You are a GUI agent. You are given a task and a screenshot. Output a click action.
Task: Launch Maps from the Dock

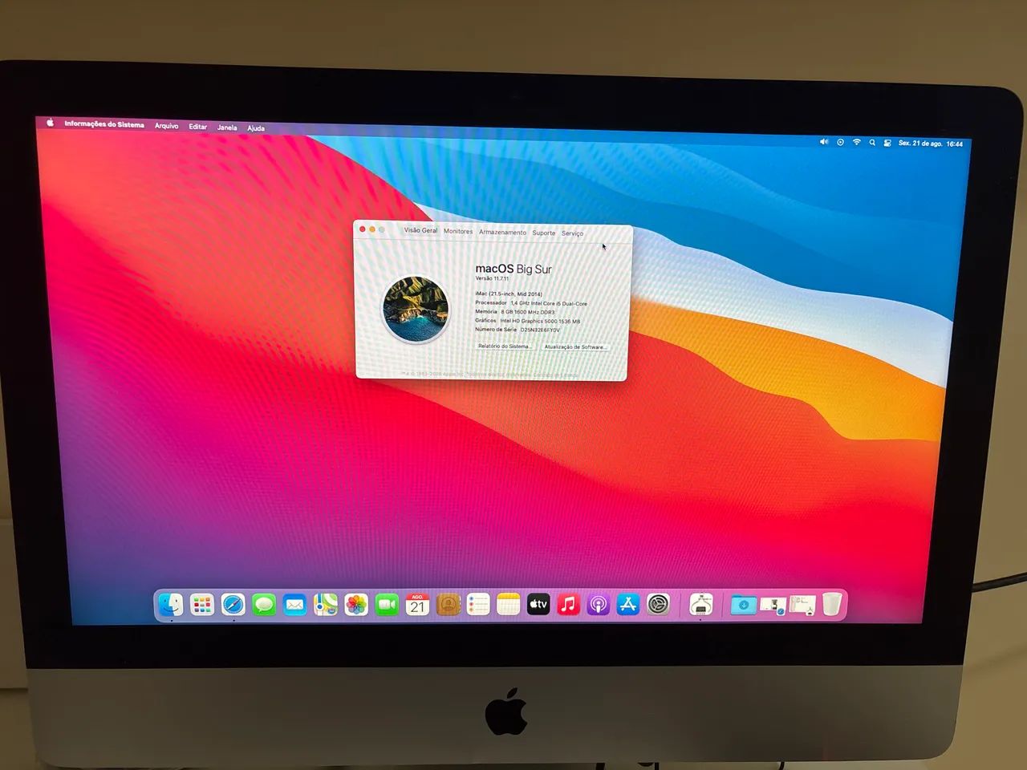point(325,605)
